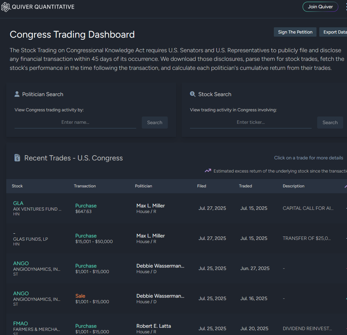Sort by the Filed column header

pos(202,186)
